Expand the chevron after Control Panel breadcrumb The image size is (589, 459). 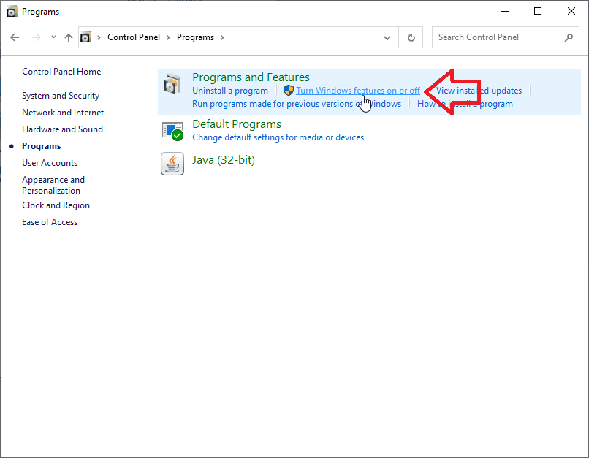(x=168, y=37)
